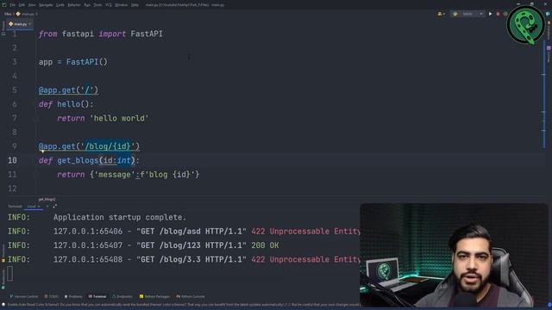This screenshot has height=310, width=552.
Task: Click the GET /blog/123 200 OK log line
Action: [143, 245]
